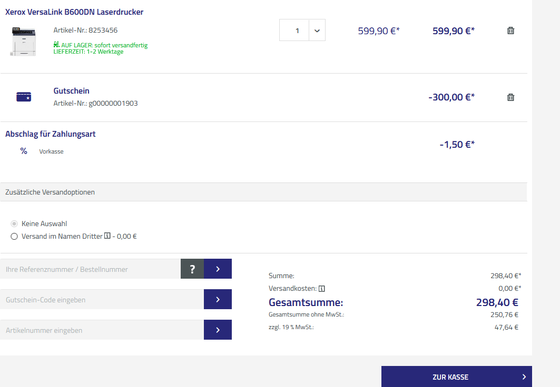
Task: Apply the voucher code arrow button
Action: point(218,300)
